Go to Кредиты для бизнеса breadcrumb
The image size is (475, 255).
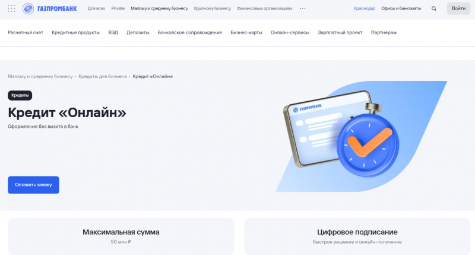coord(103,77)
